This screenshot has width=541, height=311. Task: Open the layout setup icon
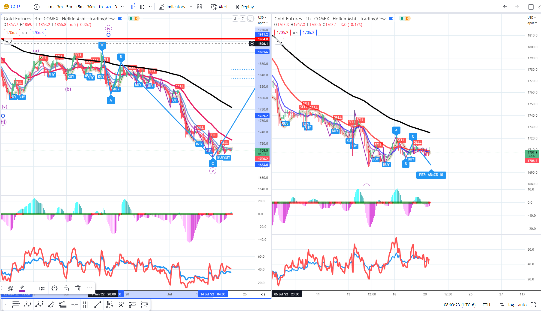coord(531,7)
